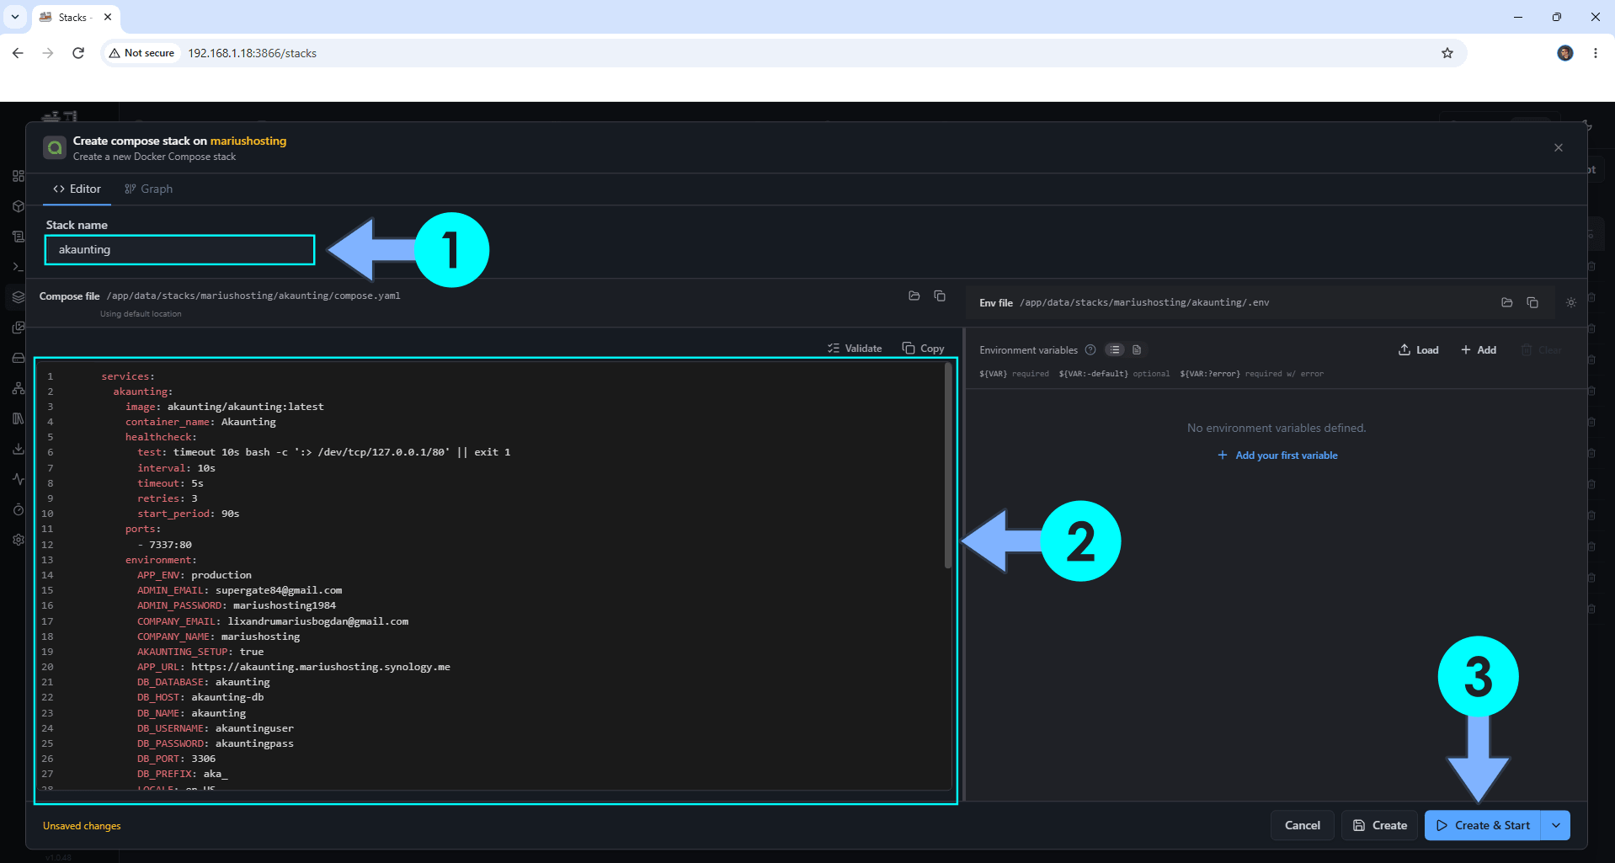This screenshot has width=1615, height=863.
Task: Go forward in the browser
Action: (x=48, y=53)
